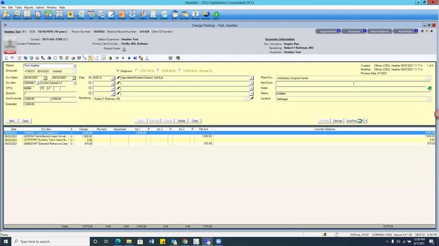Launch the Claims module icon
This screenshot has height=246, width=439.
tap(80, 15)
